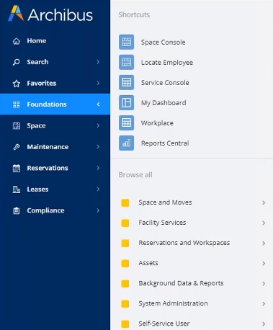Screen dimensions: 273x330
Task: Click the Favorites star icon
Action: (17, 84)
